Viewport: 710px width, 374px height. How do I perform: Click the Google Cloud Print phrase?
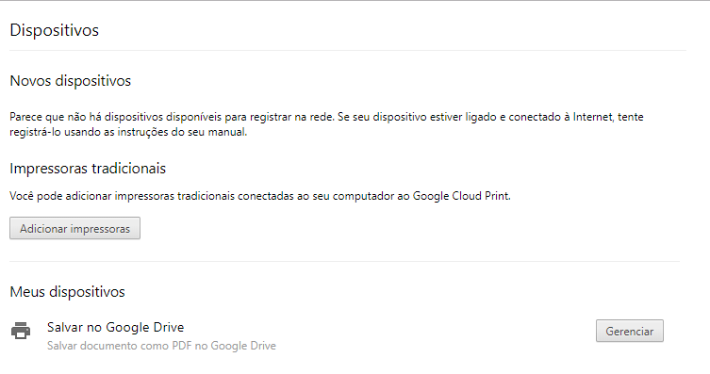point(461,196)
